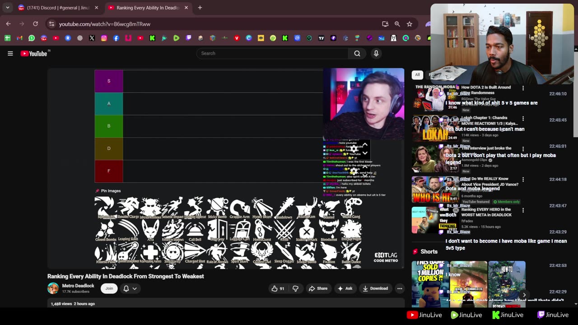578x325 pixels.
Task: Show next Shorts with the arrow
Action: coord(524,295)
